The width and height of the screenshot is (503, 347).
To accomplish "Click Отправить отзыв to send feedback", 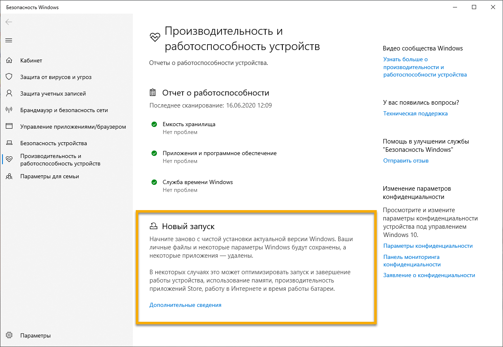I will (405, 160).
